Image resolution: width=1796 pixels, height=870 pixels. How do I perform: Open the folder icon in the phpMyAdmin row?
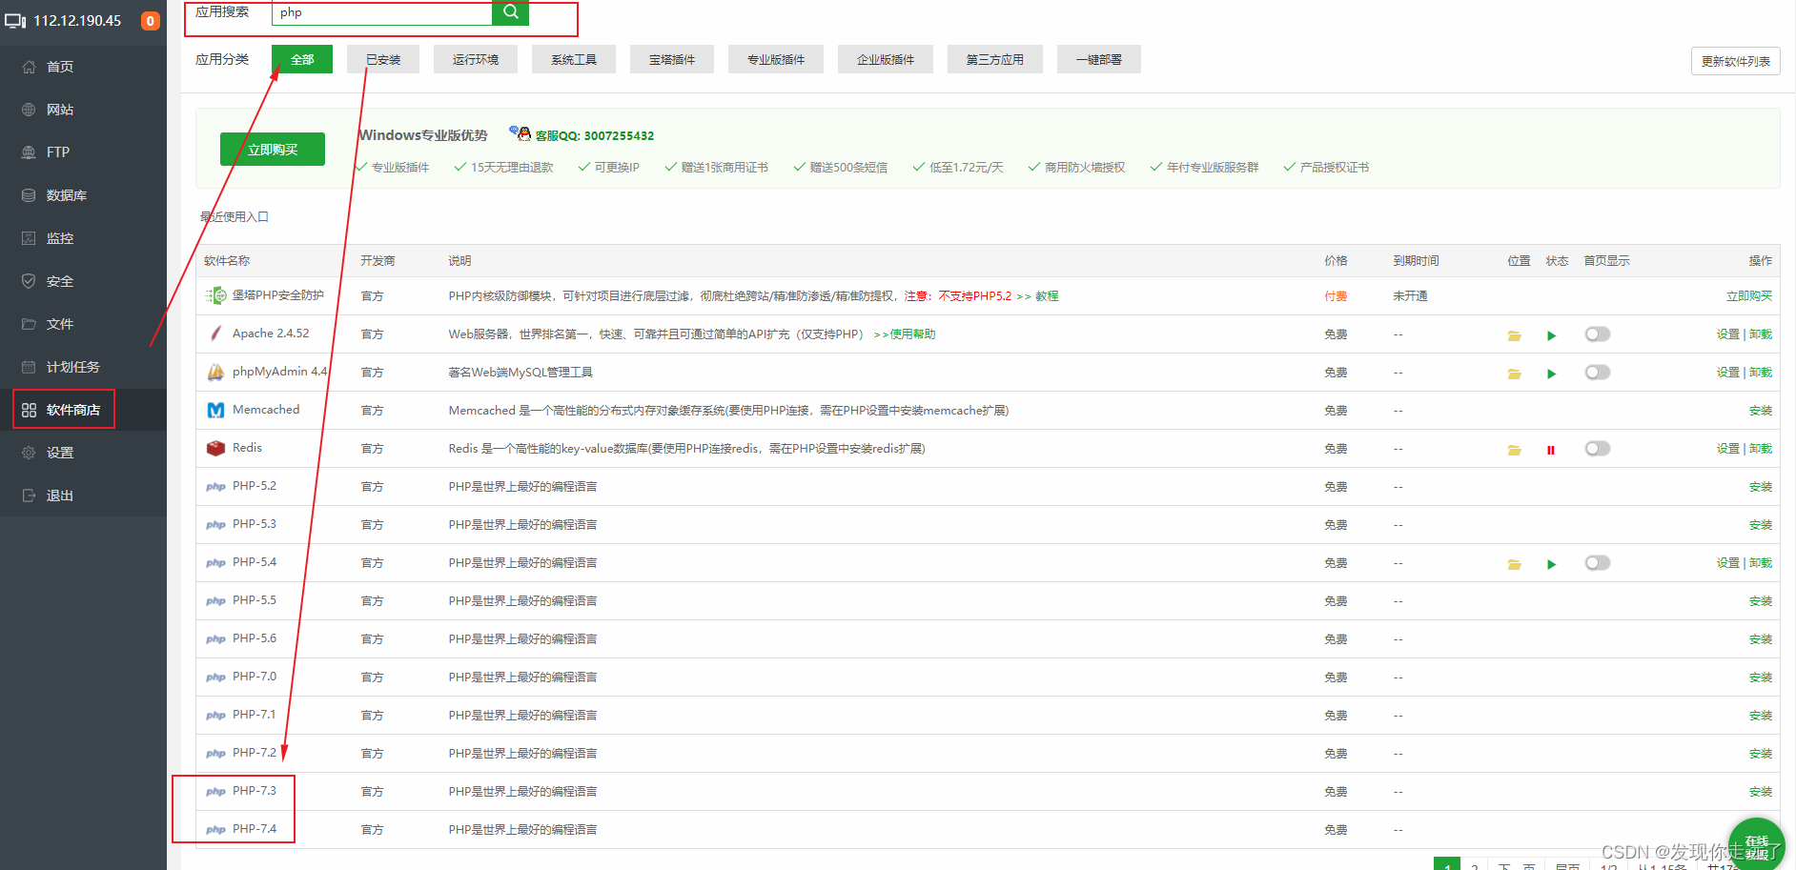click(1514, 374)
